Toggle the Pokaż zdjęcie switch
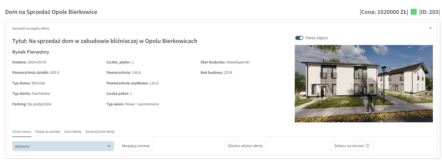 (x=299, y=38)
